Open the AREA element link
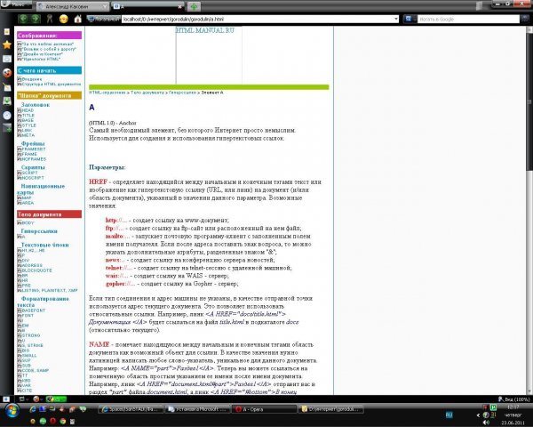This screenshot has width=533, height=427. click(28, 203)
